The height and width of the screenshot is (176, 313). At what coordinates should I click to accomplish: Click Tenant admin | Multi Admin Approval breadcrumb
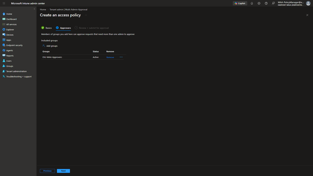click(68, 9)
